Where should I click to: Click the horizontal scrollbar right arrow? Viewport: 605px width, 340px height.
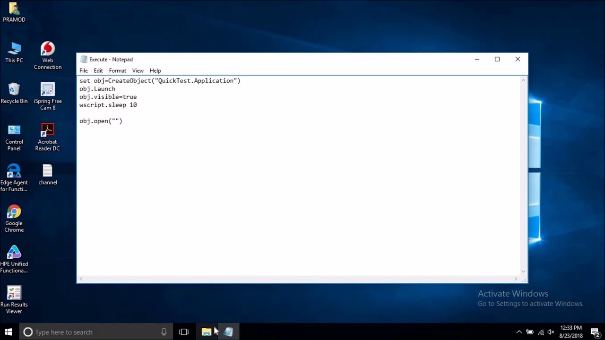coord(516,279)
